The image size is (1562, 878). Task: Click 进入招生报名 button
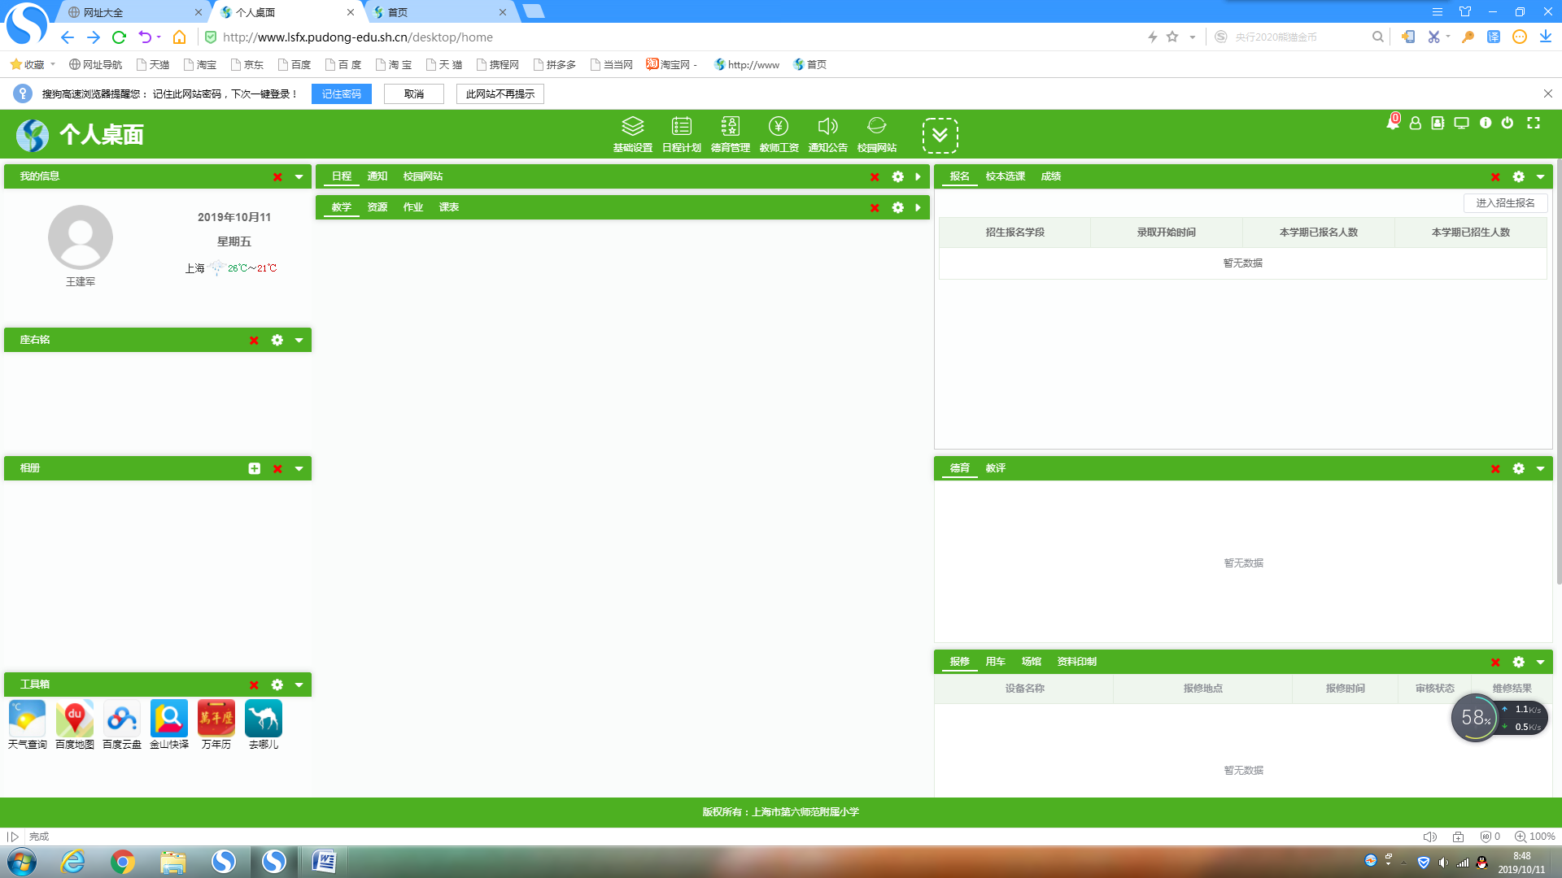[x=1505, y=202]
